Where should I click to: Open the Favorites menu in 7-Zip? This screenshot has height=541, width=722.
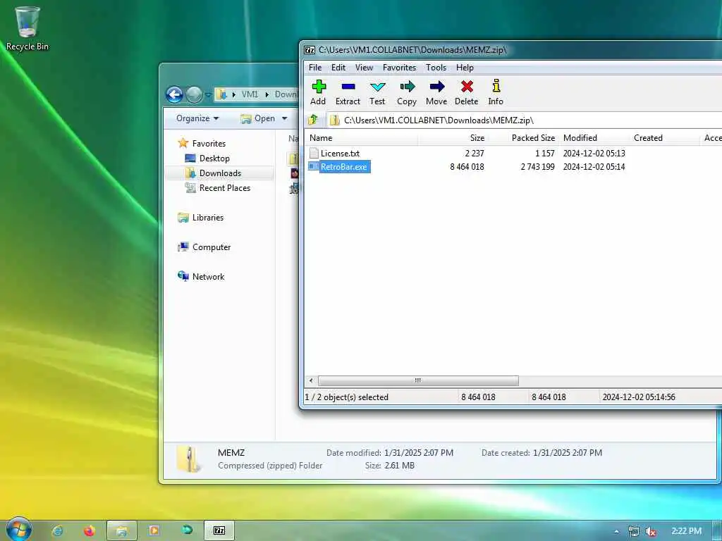(399, 68)
